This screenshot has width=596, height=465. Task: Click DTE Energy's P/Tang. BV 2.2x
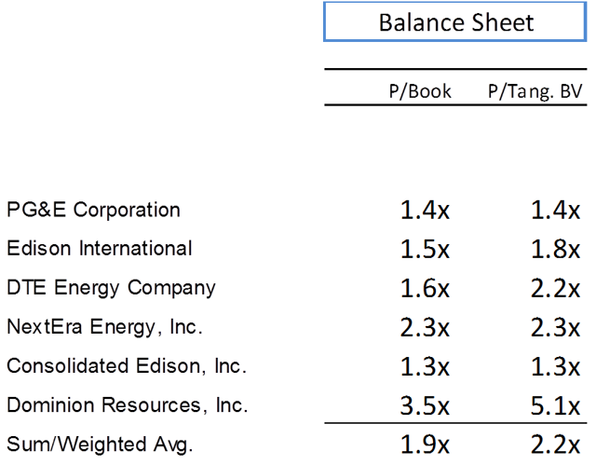point(555,288)
